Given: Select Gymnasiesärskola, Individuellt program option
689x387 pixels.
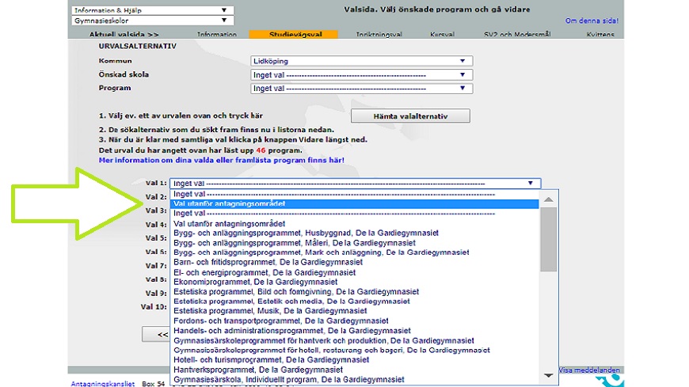Looking at the screenshot, I should tap(354, 380).
